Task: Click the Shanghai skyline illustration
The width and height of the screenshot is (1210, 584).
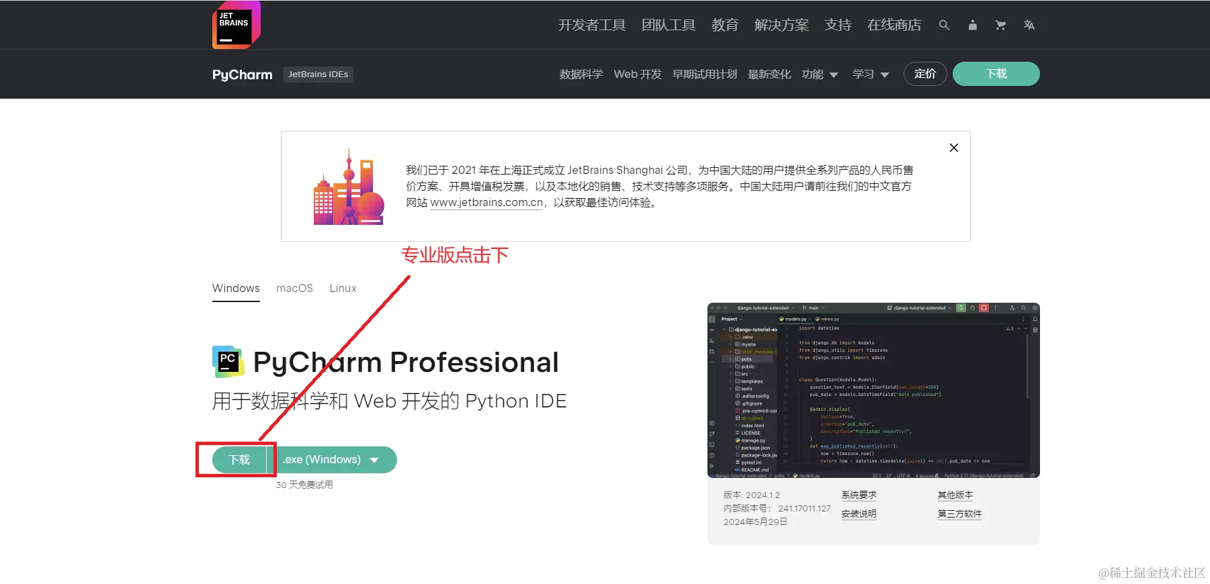Action: click(349, 187)
